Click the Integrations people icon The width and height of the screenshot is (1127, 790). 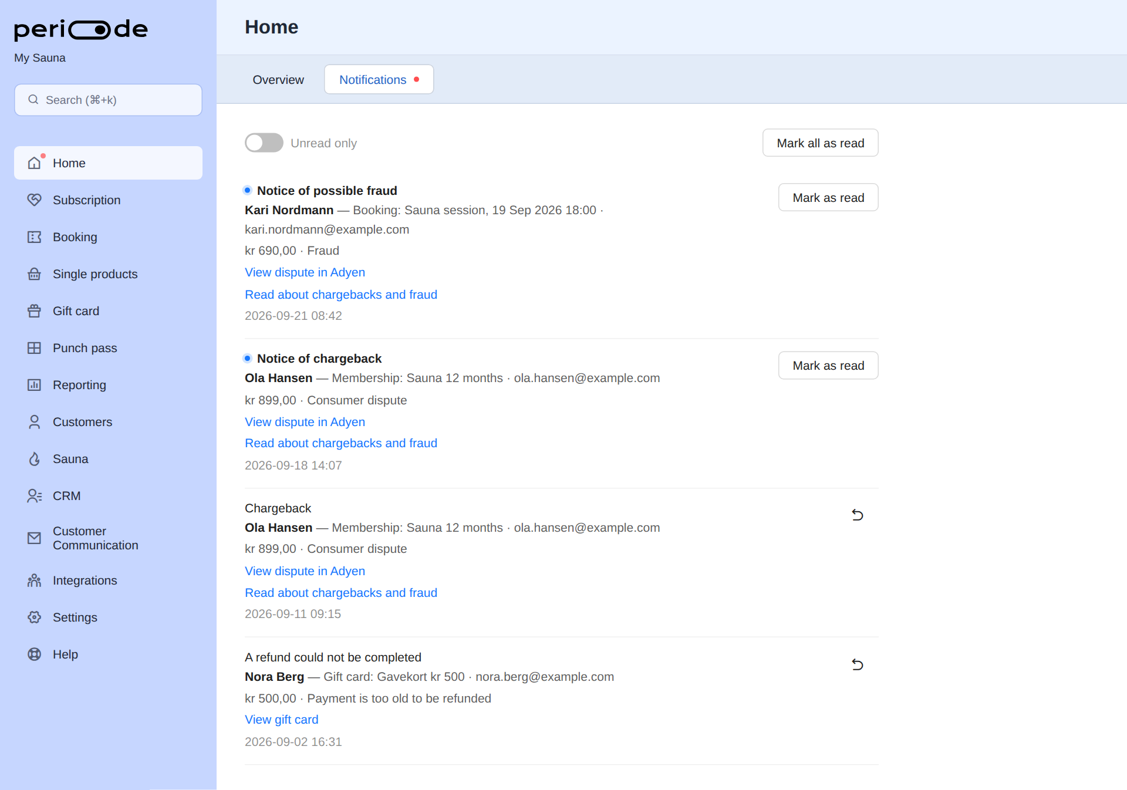(35, 580)
